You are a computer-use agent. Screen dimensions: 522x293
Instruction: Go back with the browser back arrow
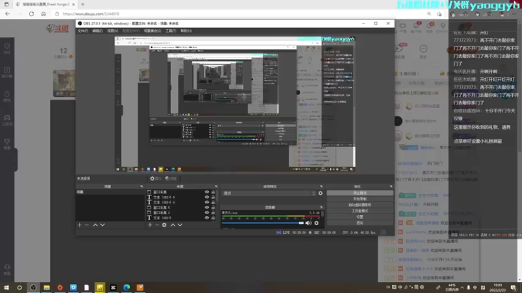(x=7, y=14)
